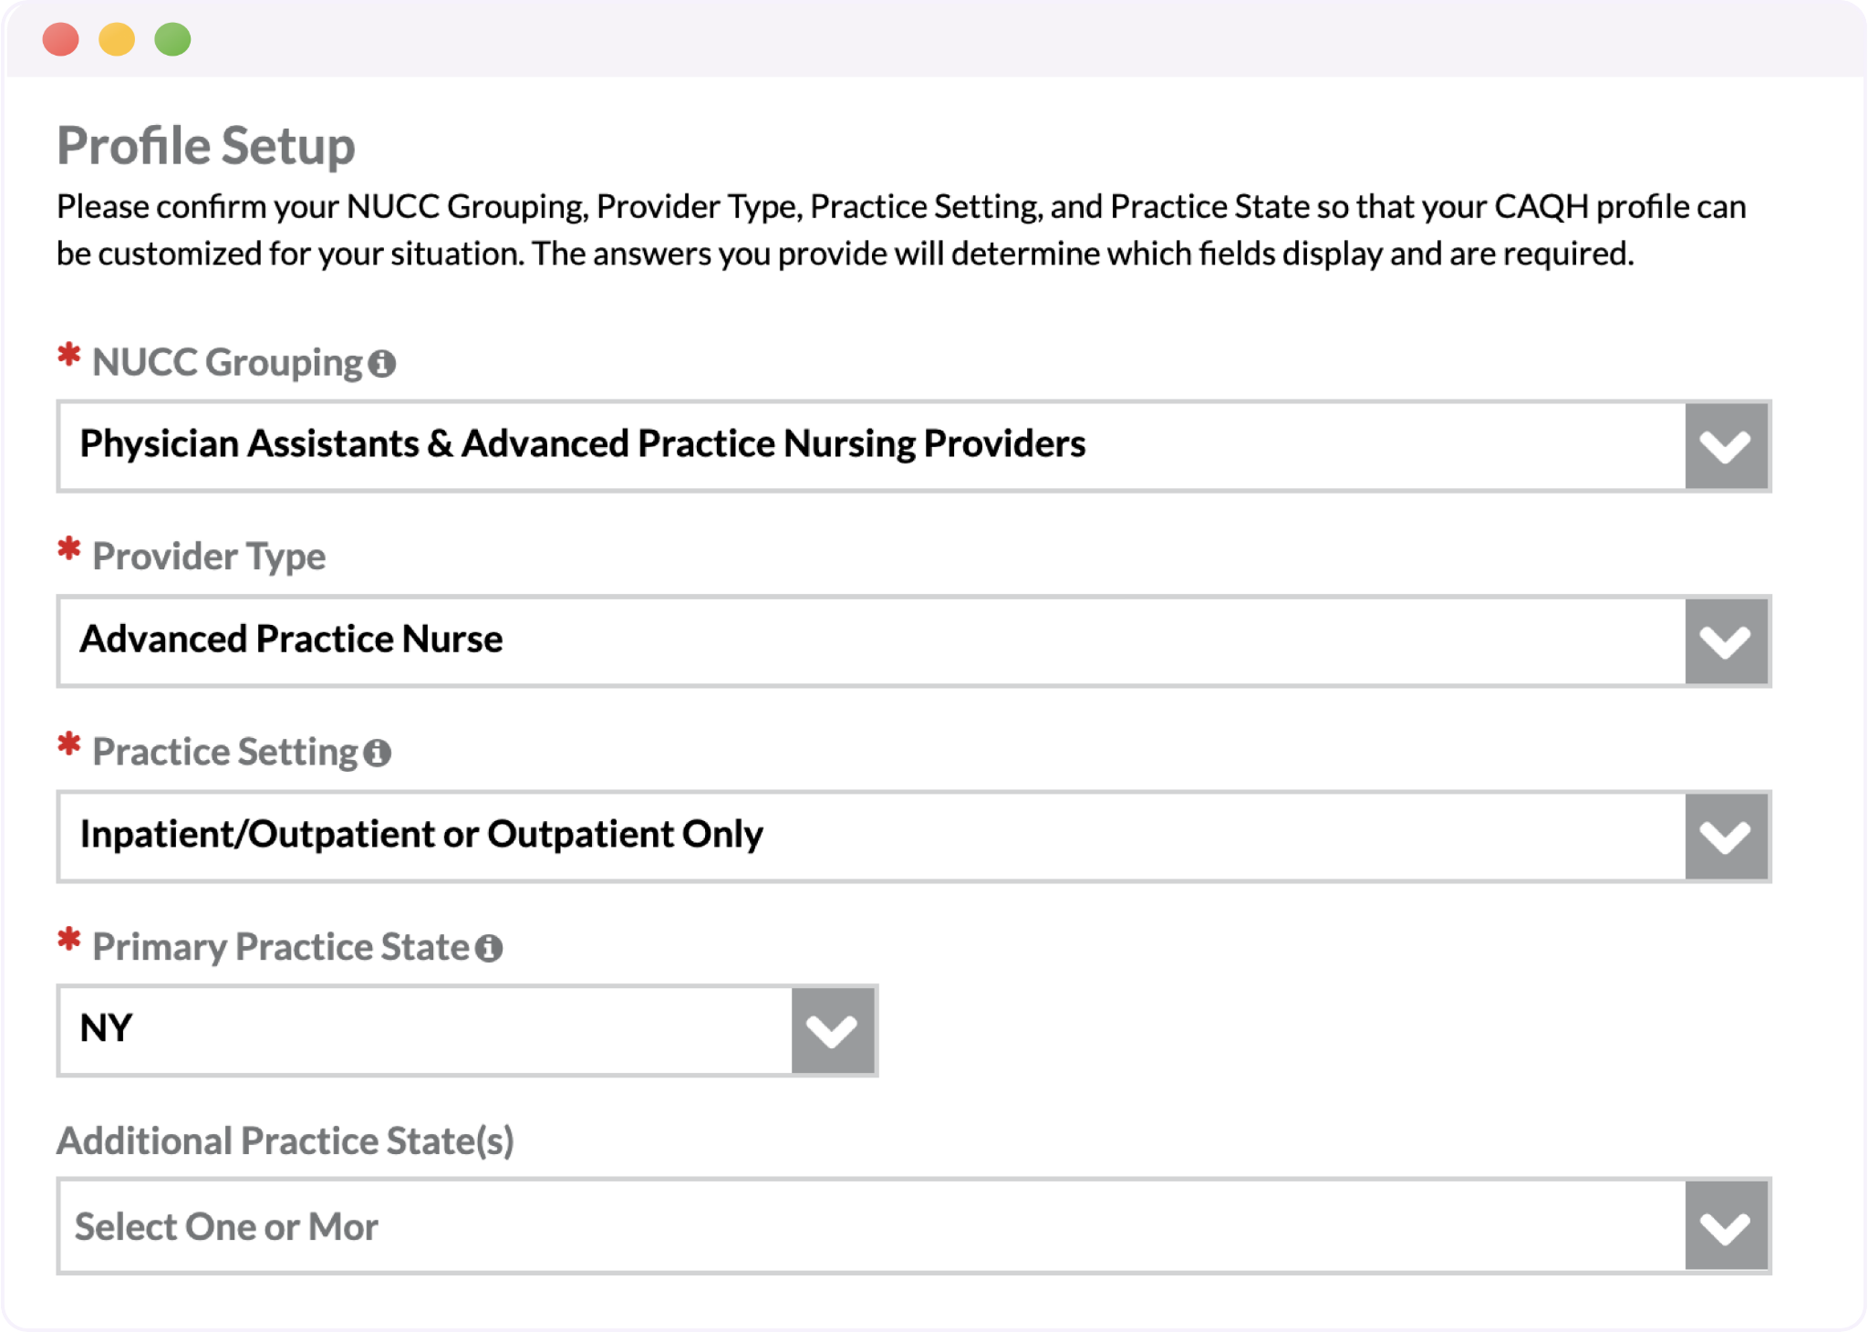Expand the NUCC Grouping dropdown arrow
Screen dimensions: 1868x1332
1726,446
